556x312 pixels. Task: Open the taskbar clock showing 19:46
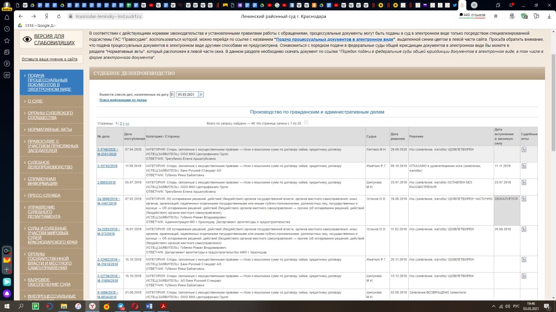[530, 306]
